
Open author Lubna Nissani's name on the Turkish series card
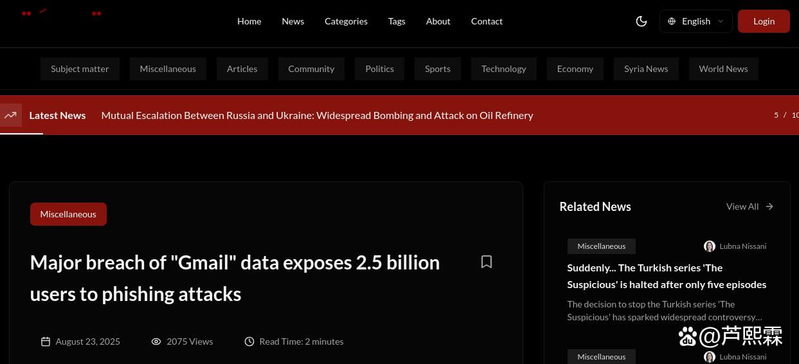tap(743, 246)
